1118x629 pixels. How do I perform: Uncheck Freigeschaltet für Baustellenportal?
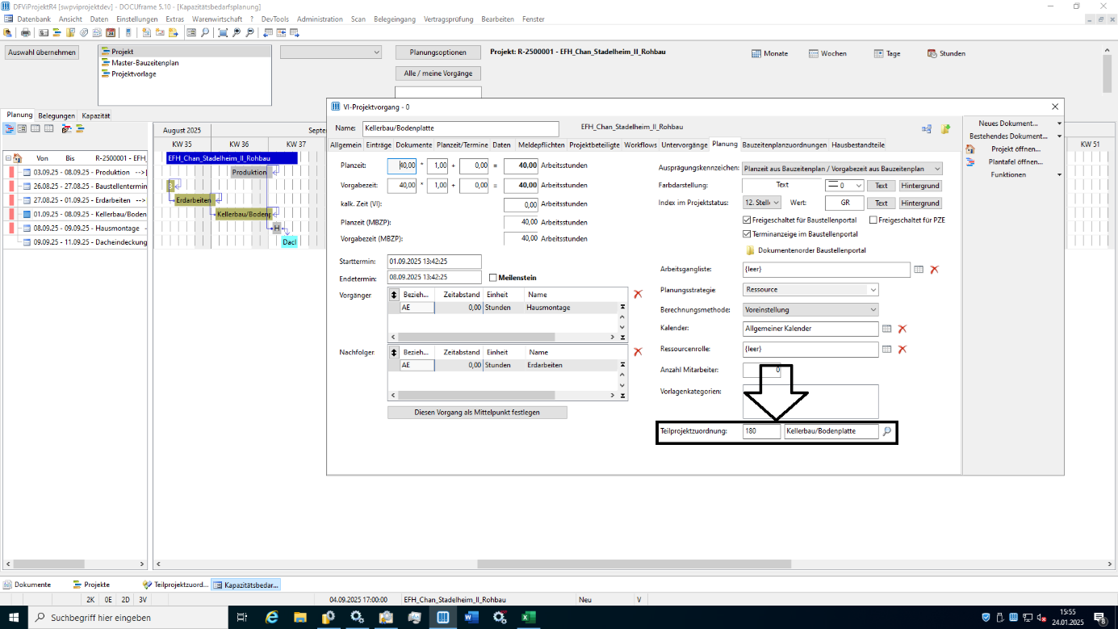747,220
